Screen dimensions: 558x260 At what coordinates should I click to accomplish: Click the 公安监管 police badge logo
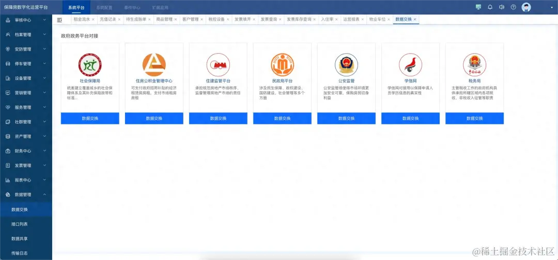pos(346,64)
